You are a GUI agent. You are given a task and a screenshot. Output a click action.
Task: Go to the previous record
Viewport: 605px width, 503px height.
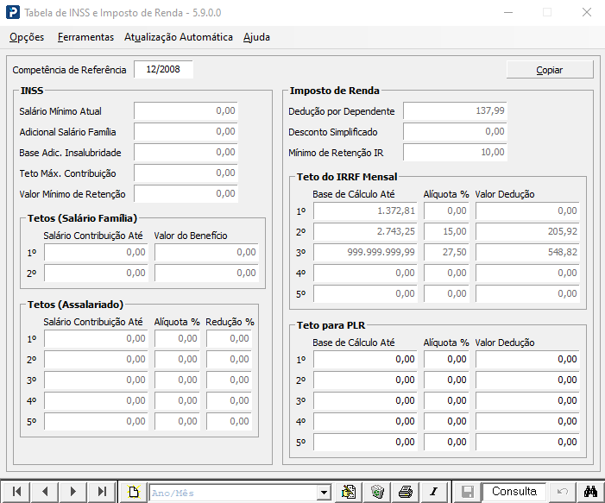[x=44, y=492]
